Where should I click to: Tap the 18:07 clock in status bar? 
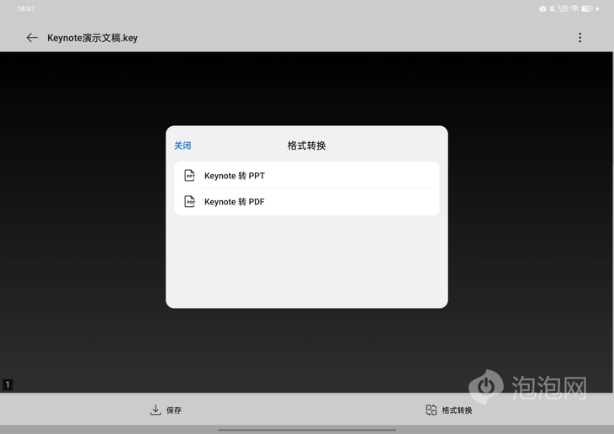tap(26, 8)
